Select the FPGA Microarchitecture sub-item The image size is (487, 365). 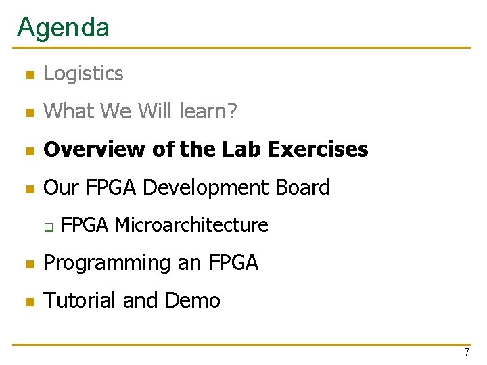pos(164,225)
